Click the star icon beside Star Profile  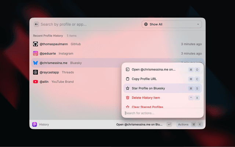[127, 88]
